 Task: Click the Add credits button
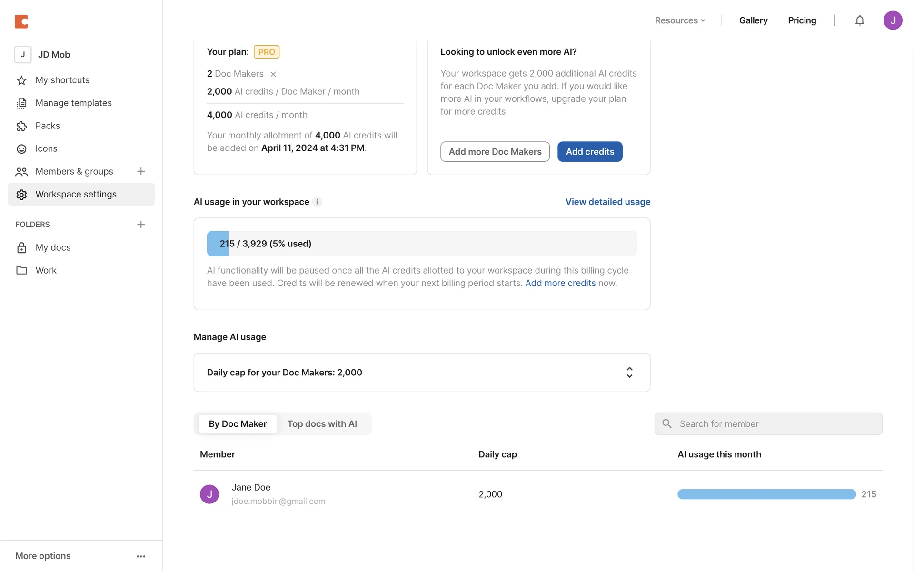[x=590, y=152]
